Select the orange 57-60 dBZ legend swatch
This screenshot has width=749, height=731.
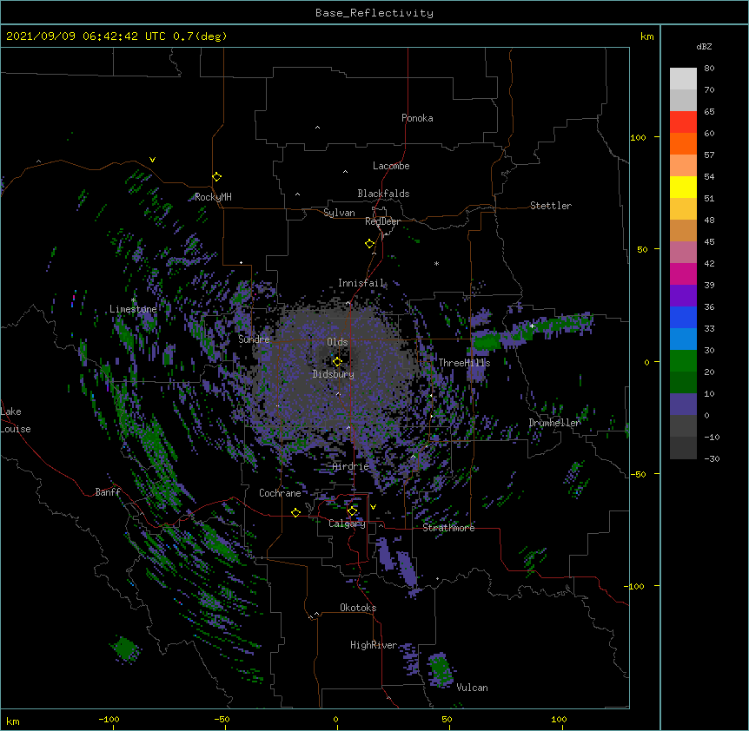(683, 143)
